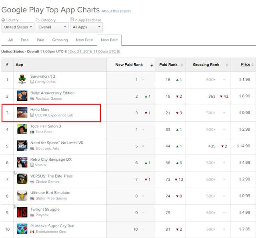Open the All Apps in-app purchase dropdown

pos(86,27)
